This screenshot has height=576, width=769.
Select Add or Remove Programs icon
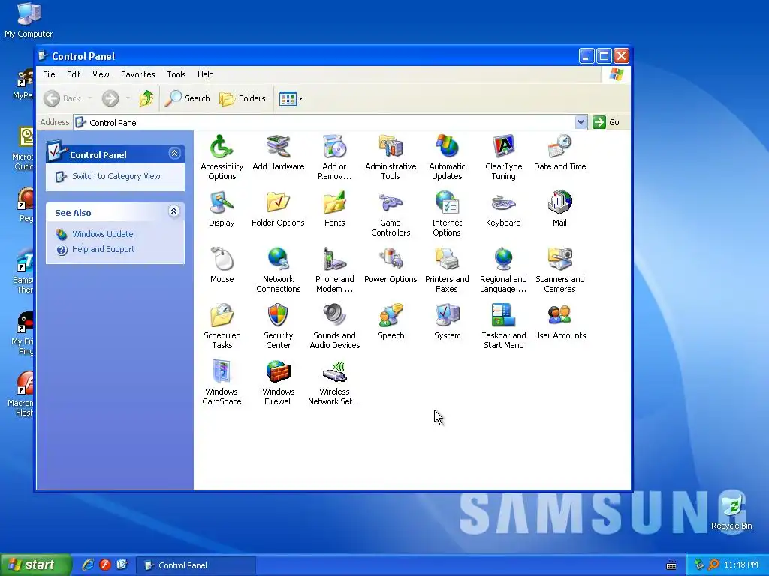[334, 147]
